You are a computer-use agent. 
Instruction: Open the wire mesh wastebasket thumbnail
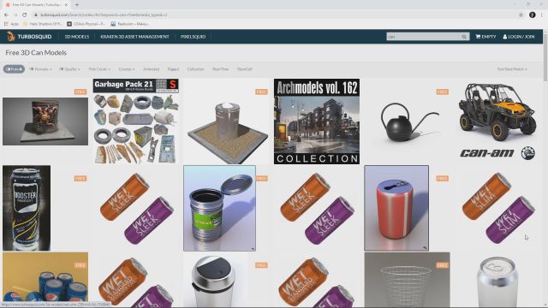coord(408,280)
